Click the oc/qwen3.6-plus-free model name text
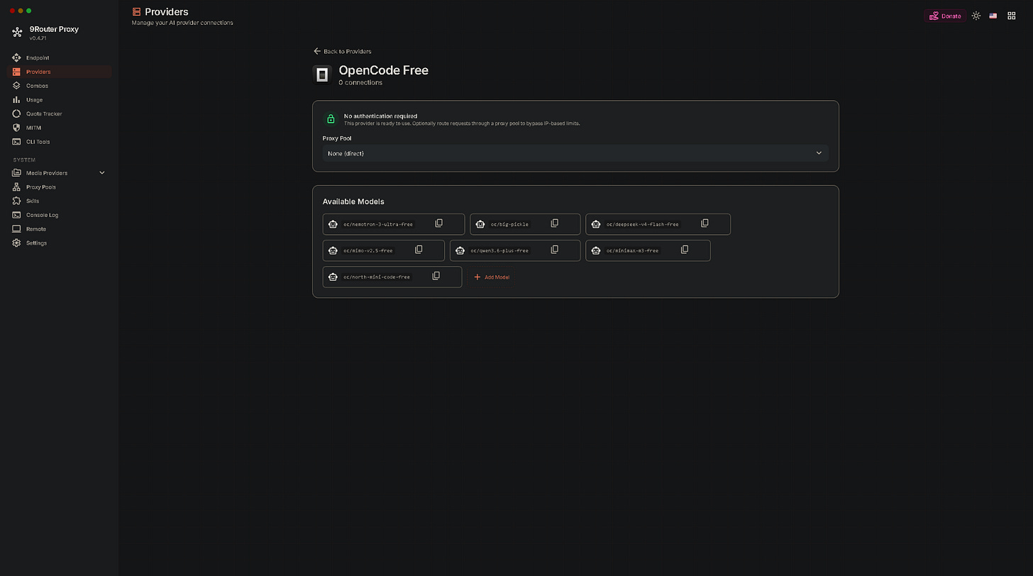Image resolution: width=1033 pixels, height=576 pixels. pos(499,250)
